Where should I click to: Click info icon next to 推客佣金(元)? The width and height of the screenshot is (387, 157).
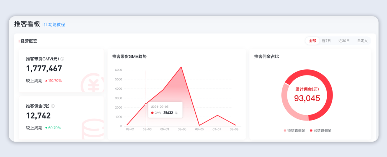pyautogui.click(x=53, y=106)
